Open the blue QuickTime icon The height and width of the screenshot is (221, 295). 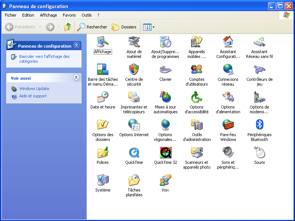point(134,152)
